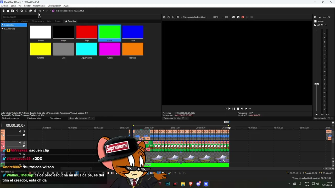This screenshot has width=335, height=188.
Task: Open project properties gear in main toolbar
Action: point(21,11)
